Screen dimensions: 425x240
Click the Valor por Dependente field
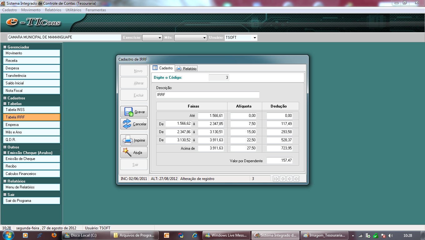tap(280, 160)
